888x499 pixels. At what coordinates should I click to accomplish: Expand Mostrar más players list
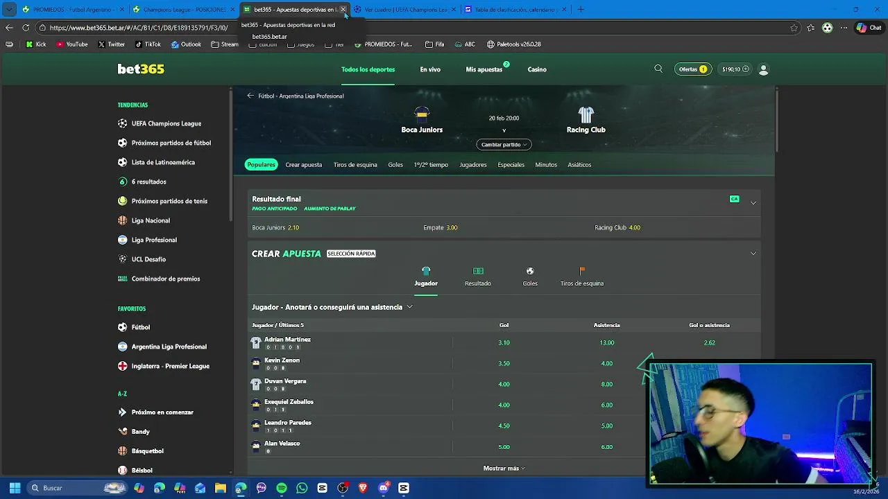coord(504,469)
